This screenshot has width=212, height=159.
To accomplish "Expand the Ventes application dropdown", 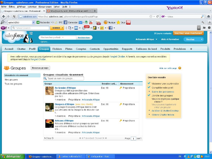I will coord(202,39).
